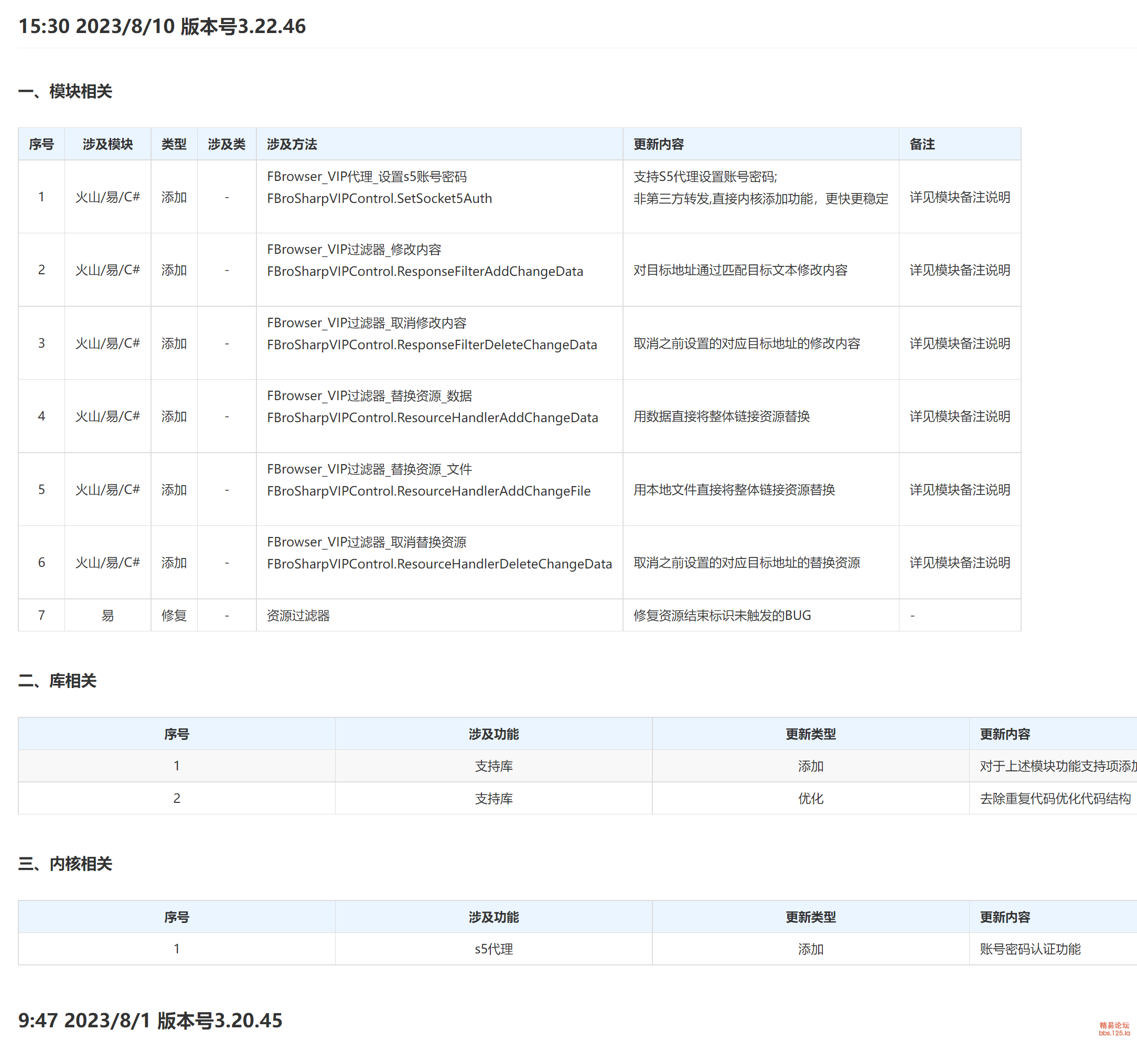
Task: Select the text FBrowser_VIP代理_设置s5账号密码
Action: (367, 177)
